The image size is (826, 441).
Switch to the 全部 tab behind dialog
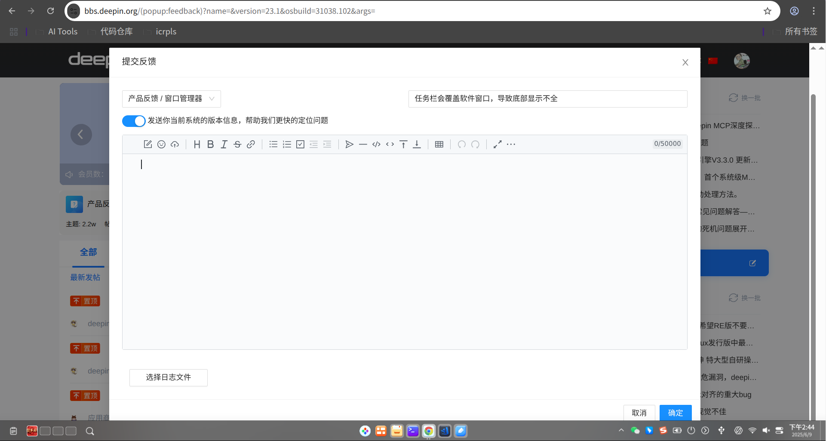tap(89, 252)
